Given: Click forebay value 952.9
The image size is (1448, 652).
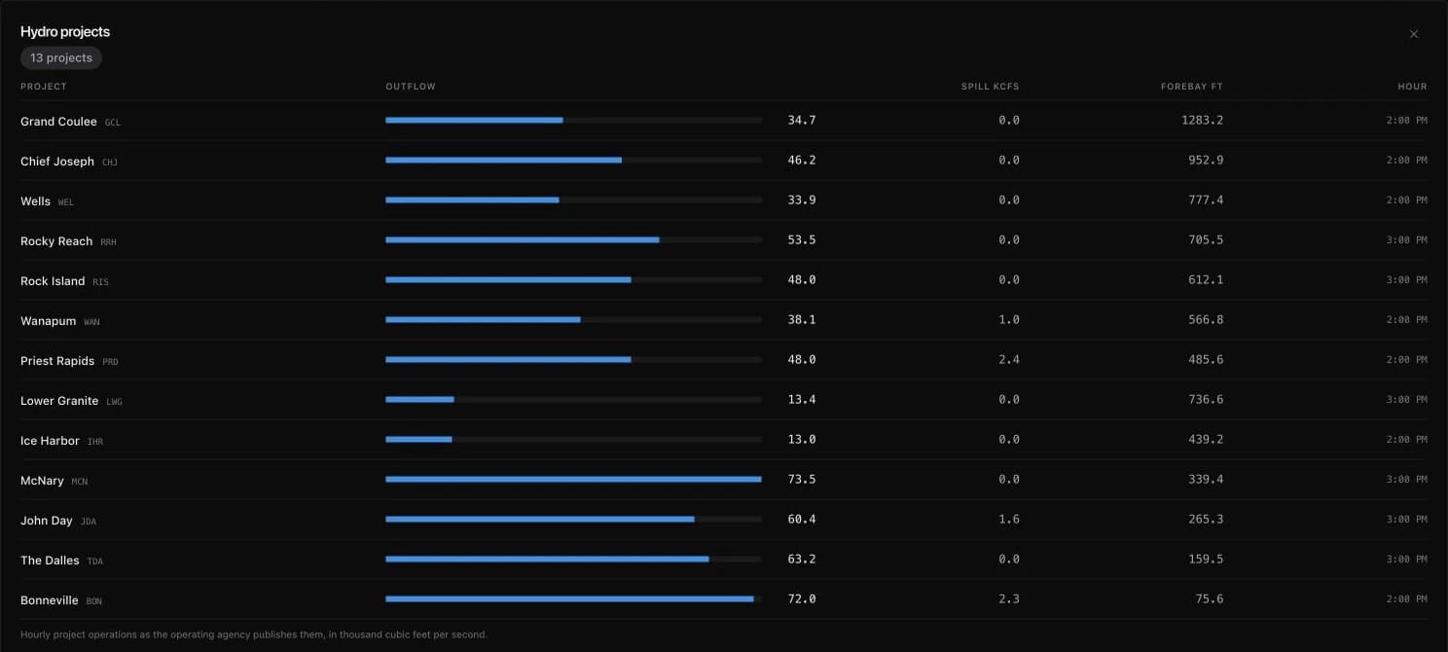Looking at the screenshot, I should [x=1207, y=161].
